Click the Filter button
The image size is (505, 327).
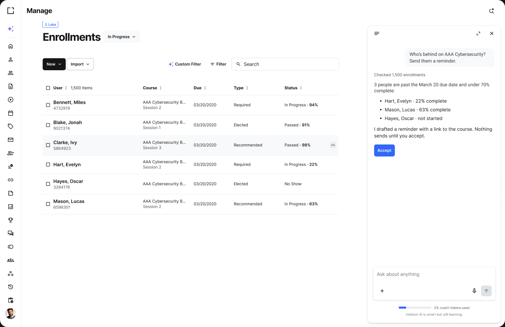(x=218, y=64)
